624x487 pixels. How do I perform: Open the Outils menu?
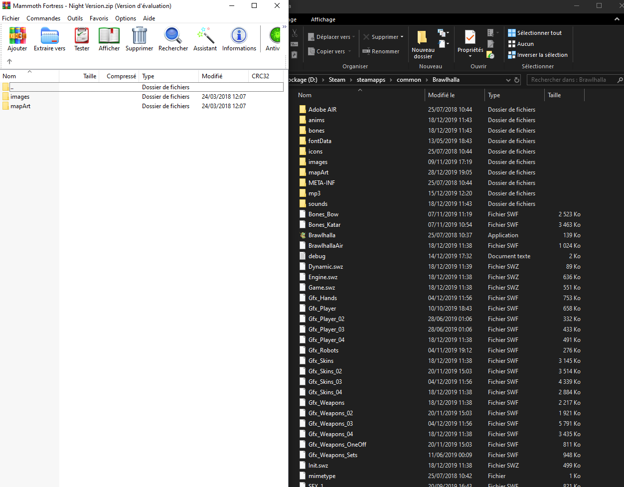point(75,18)
